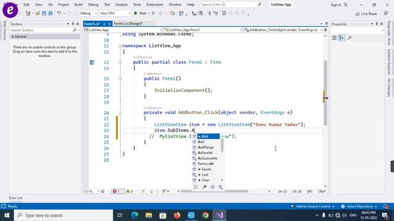Click the Toolbox search magnifier icon

74,30
